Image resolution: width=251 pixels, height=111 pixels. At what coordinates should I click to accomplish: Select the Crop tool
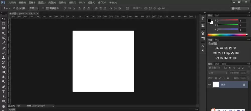click(4, 38)
